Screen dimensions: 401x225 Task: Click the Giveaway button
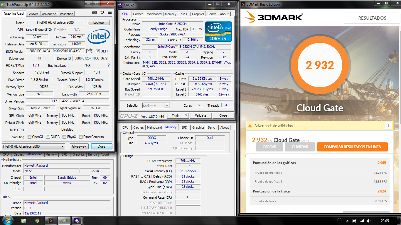[79, 146]
